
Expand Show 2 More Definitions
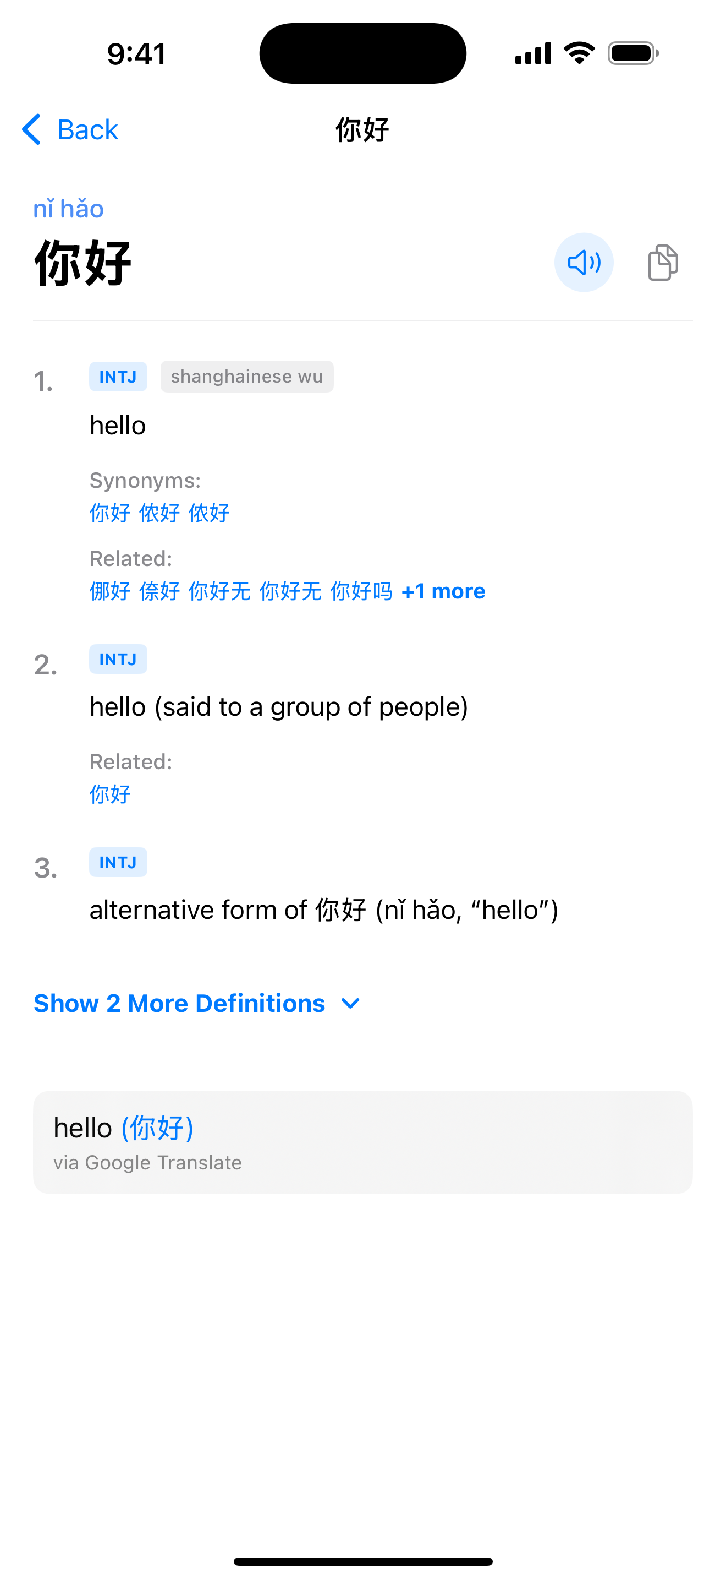(x=179, y=1004)
